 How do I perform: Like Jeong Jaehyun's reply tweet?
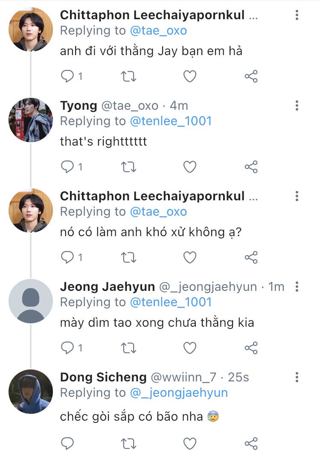[x=189, y=348]
